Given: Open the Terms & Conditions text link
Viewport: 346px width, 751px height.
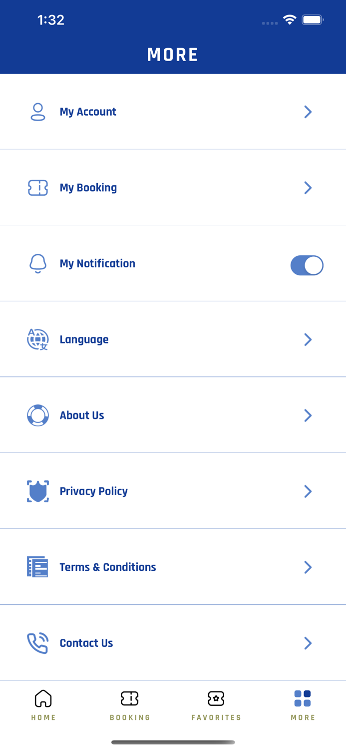Looking at the screenshot, I should 108,567.
